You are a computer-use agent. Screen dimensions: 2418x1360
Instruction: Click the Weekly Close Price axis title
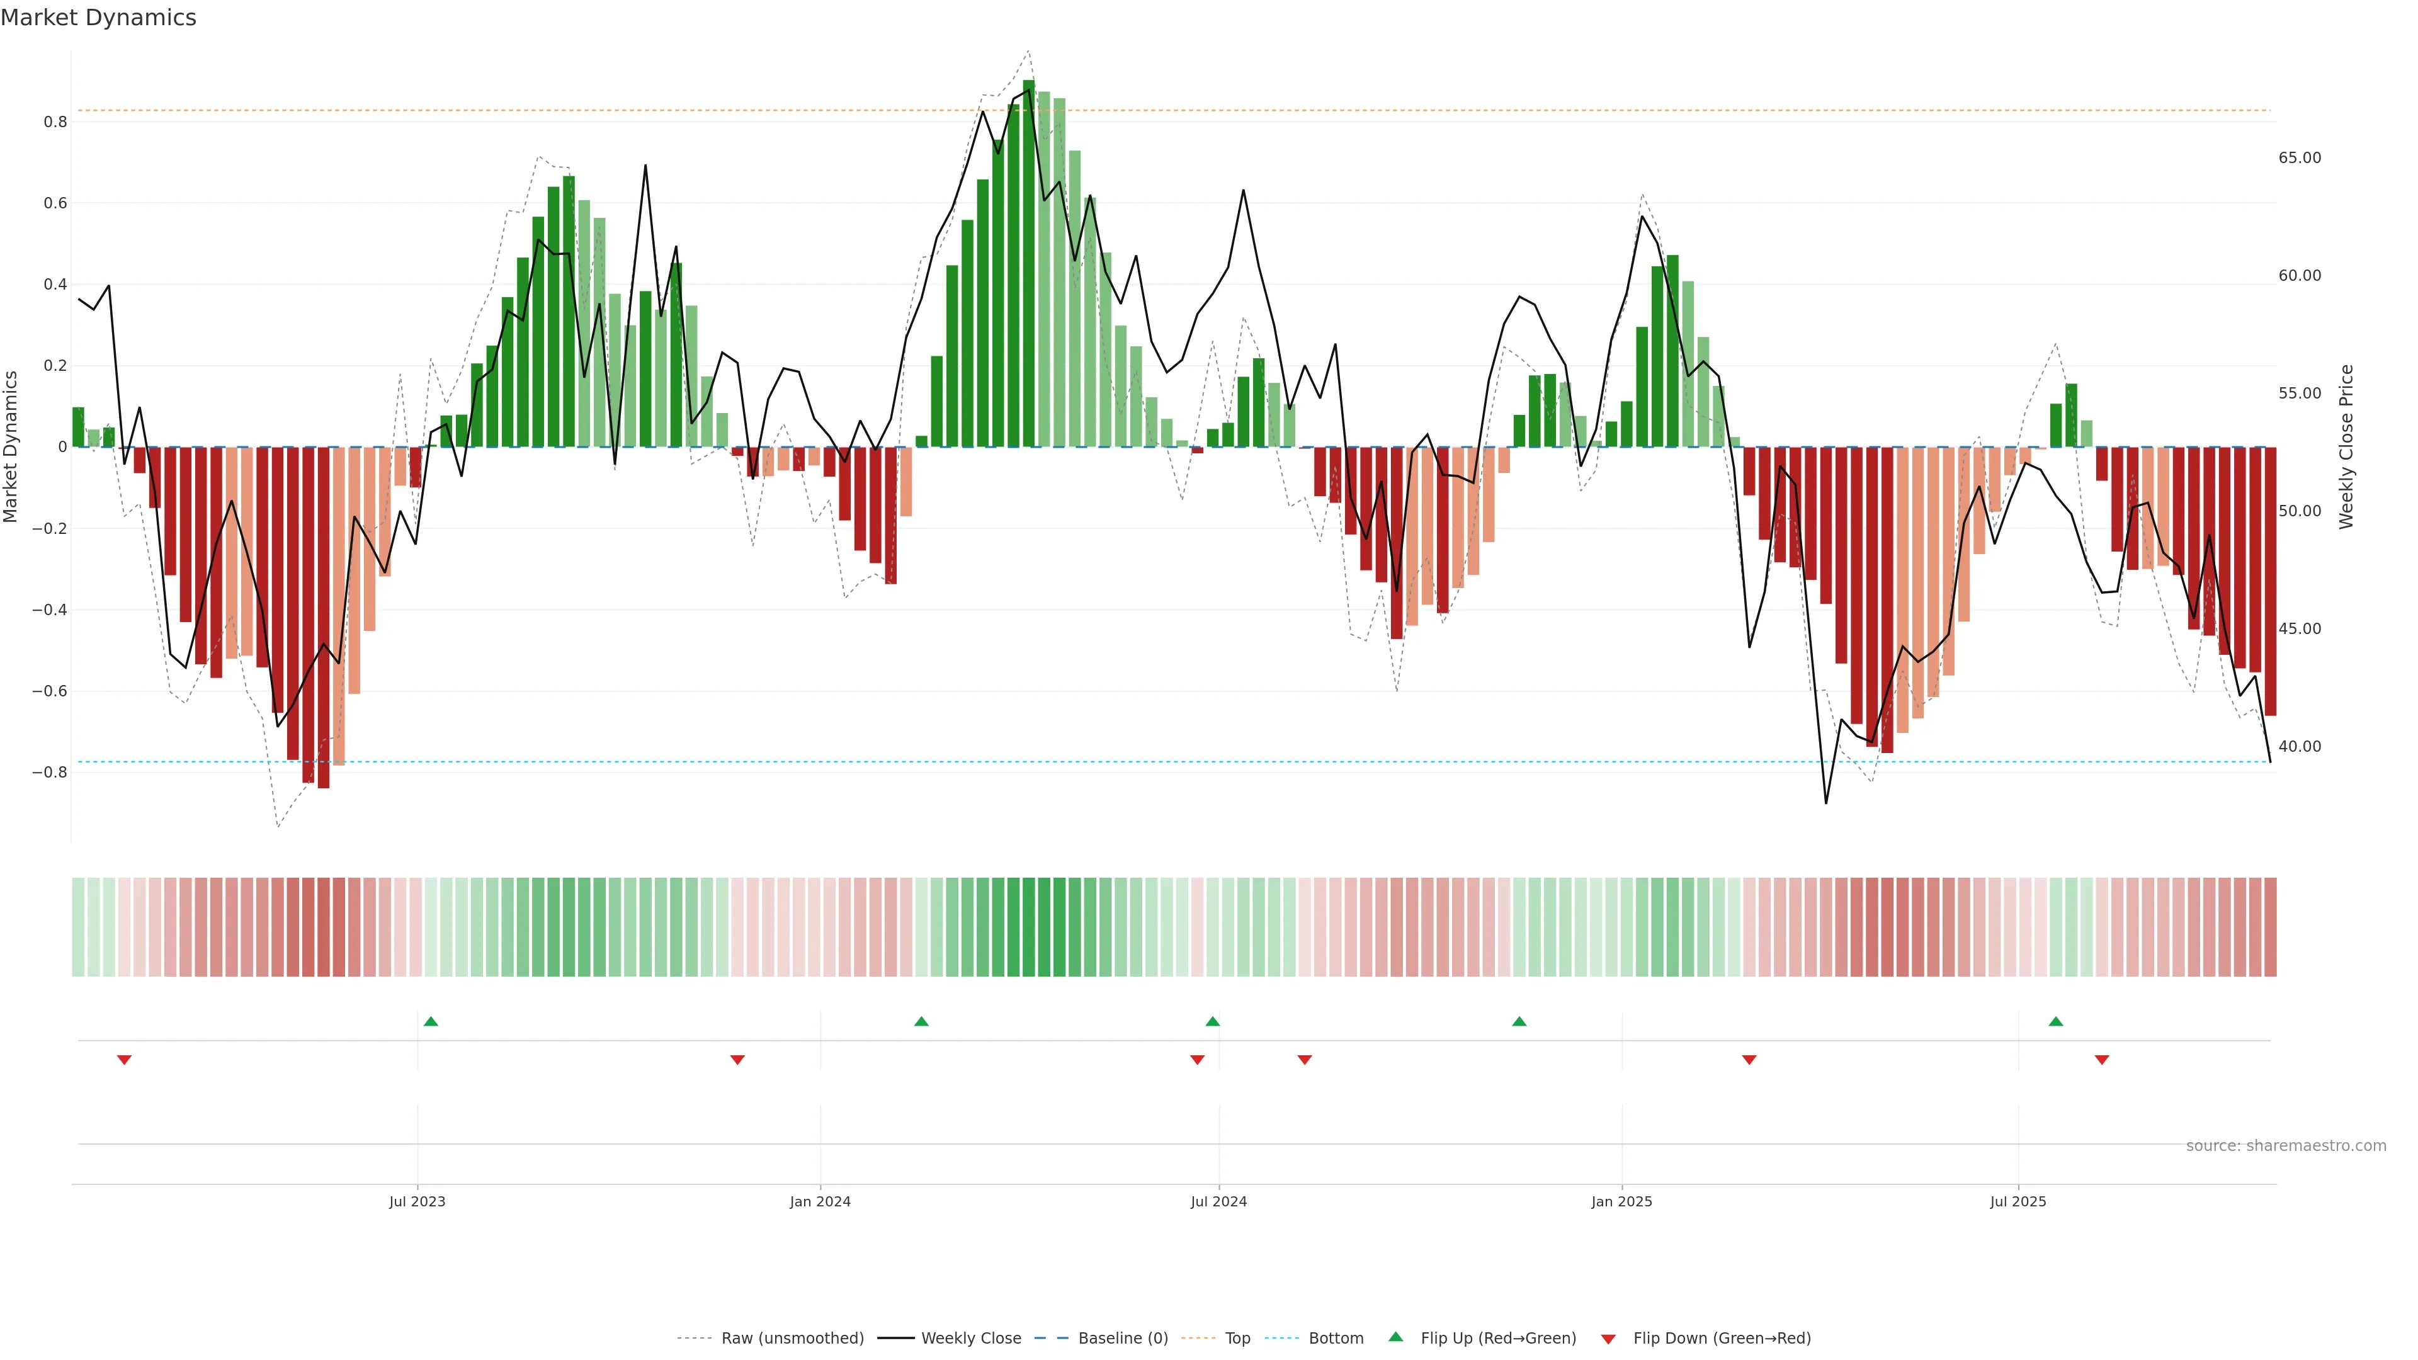pos(2346,447)
